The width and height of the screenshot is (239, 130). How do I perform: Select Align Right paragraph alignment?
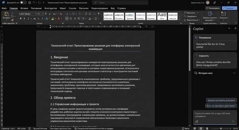[75, 18]
